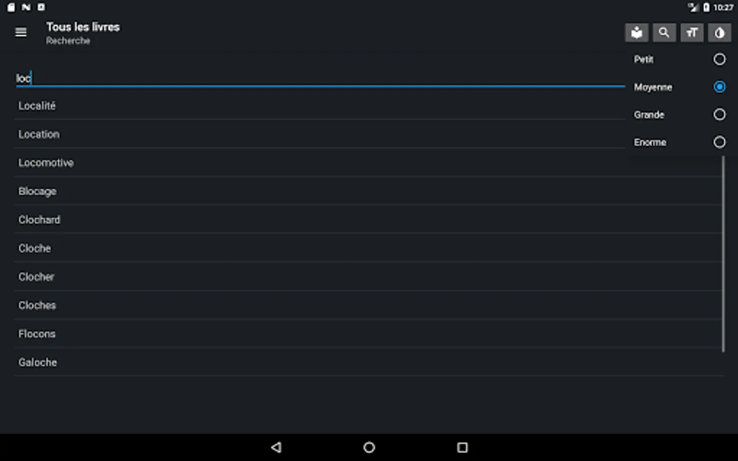Tap the magnifier search icon
This screenshot has width=738, height=461.
click(x=664, y=33)
